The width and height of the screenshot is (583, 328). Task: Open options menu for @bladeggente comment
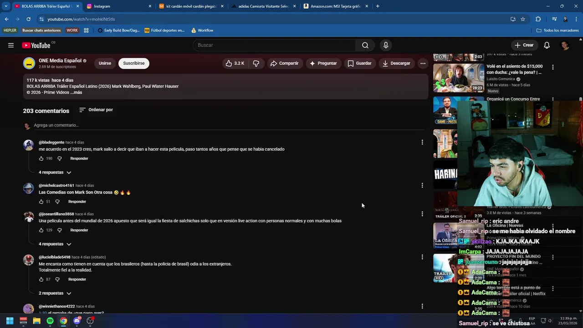tap(422, 142)
